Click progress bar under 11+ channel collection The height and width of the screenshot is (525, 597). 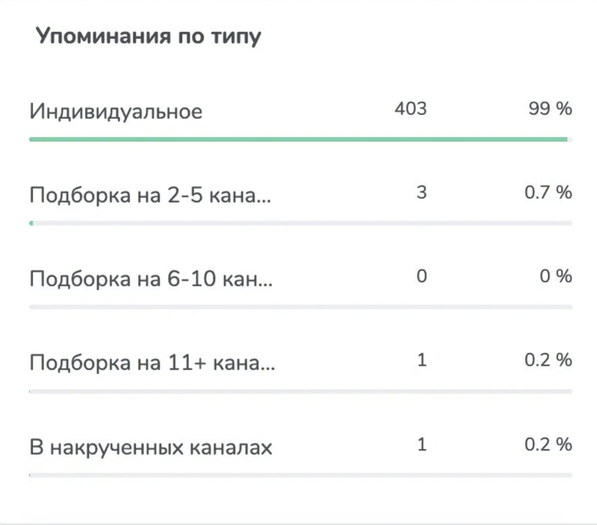(301, 391)
